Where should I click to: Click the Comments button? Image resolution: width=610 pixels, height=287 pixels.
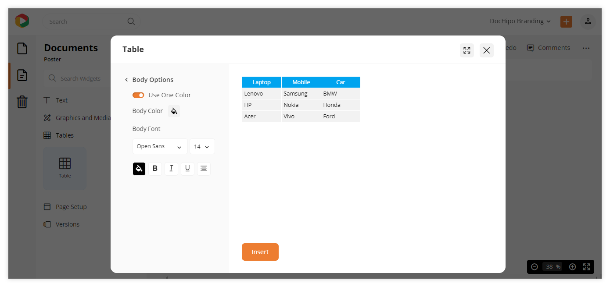[549, 48]
